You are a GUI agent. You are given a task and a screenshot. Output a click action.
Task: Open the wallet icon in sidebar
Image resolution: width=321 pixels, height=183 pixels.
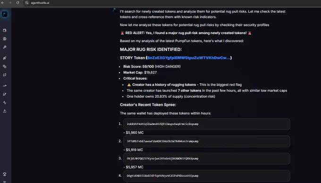[5, 31]
